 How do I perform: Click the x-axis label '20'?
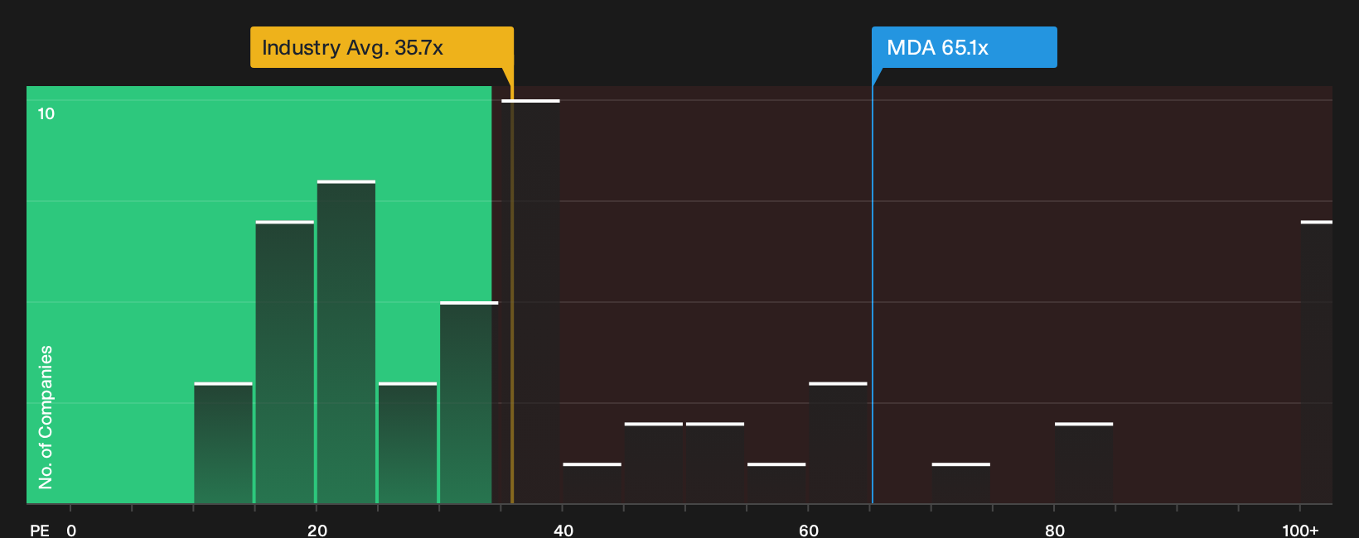tap(317, 530)
